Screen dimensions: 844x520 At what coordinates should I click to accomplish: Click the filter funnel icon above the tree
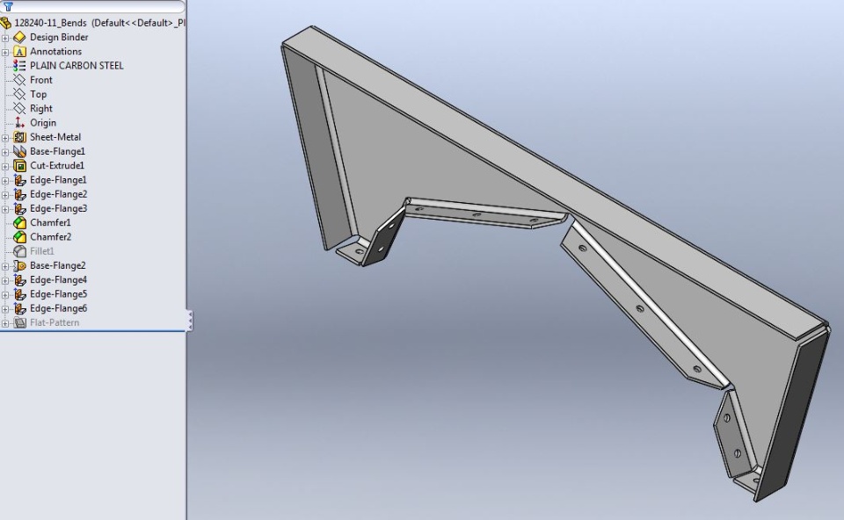[x=8, y=6]
